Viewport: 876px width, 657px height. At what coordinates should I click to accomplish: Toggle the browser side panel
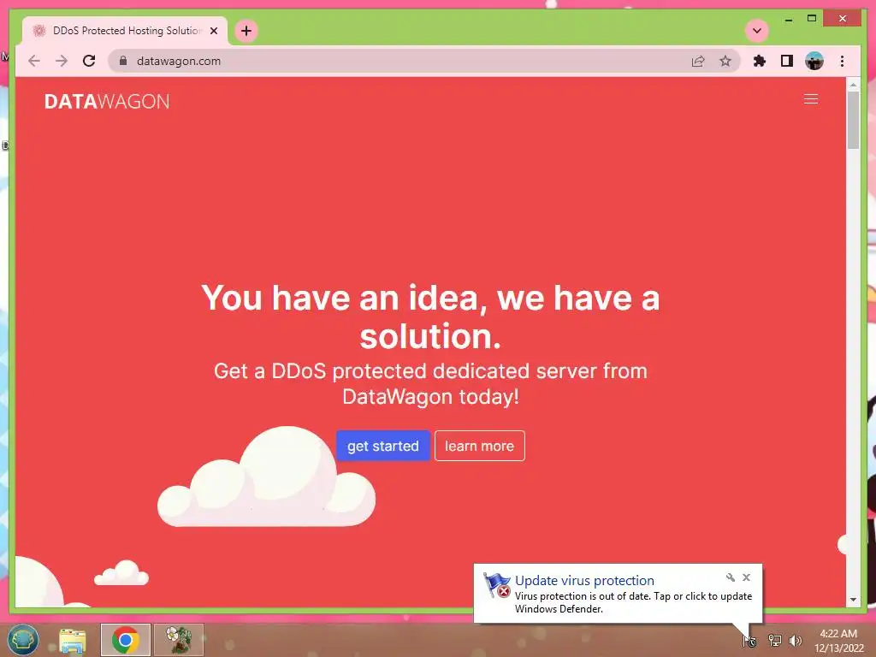pos(787,61)
